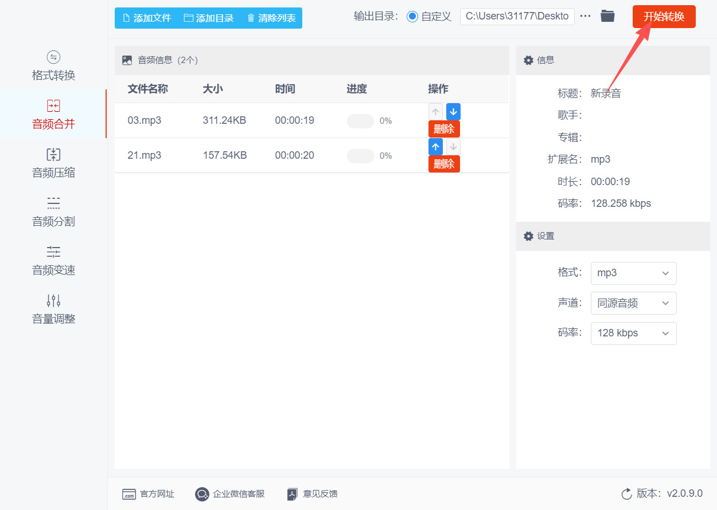
Task: Delete 03.mp3 using 删除 button
Action: [444, 129]
